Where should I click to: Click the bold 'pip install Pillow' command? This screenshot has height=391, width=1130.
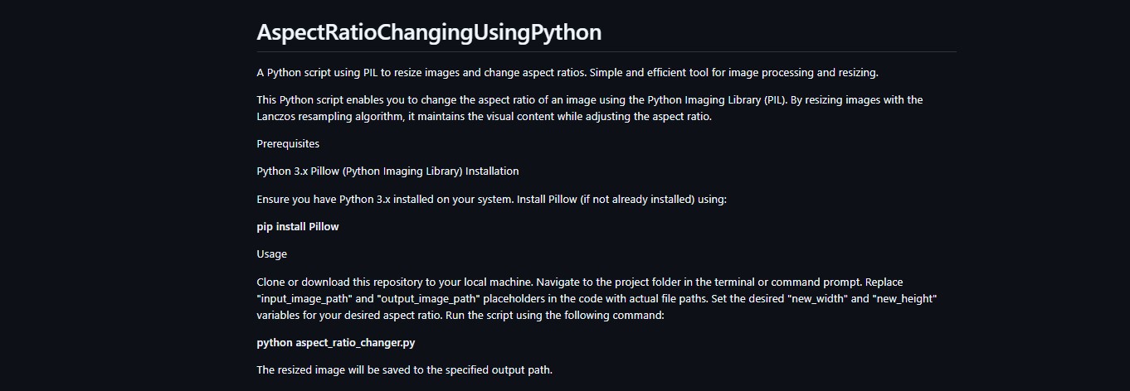pyautogui.click(x=298, y=226)
